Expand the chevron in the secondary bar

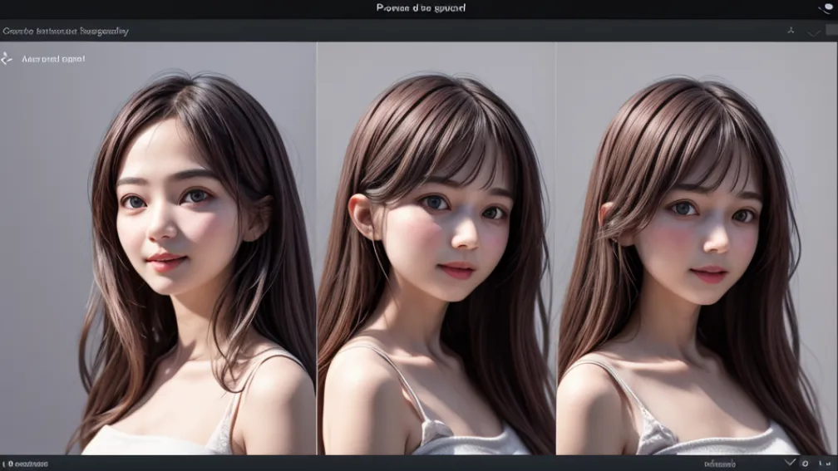point(813,32)
